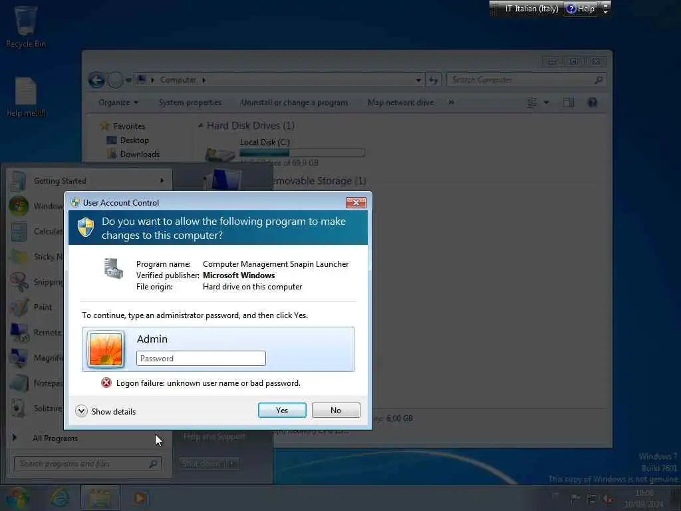Click the Sticky Notes icon in Start menu
Screen dimensions: 681x511
[19, 256]
